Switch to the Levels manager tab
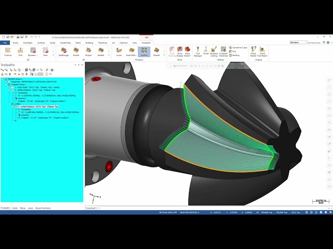 point(31,208)
